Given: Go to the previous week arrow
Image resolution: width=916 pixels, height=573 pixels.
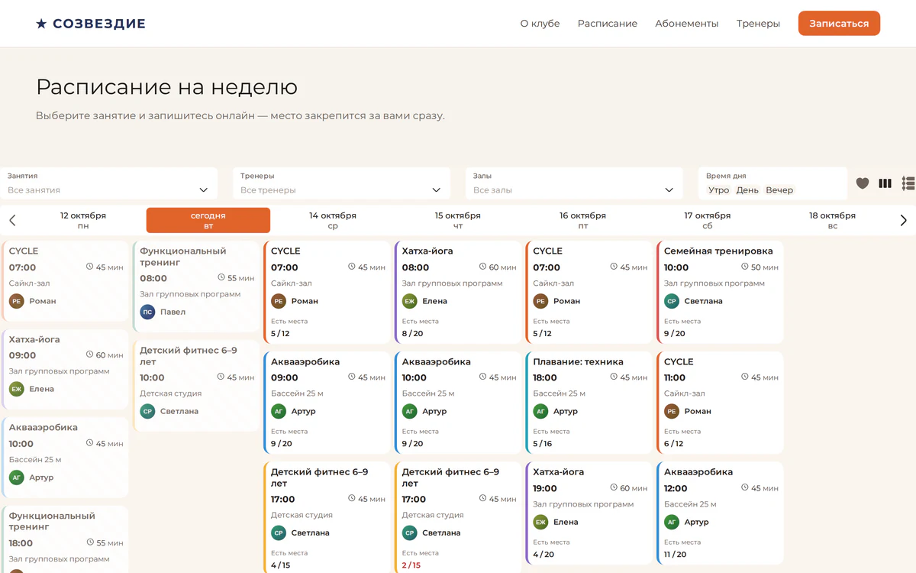Looking at the screenshot, I should 12,220.
